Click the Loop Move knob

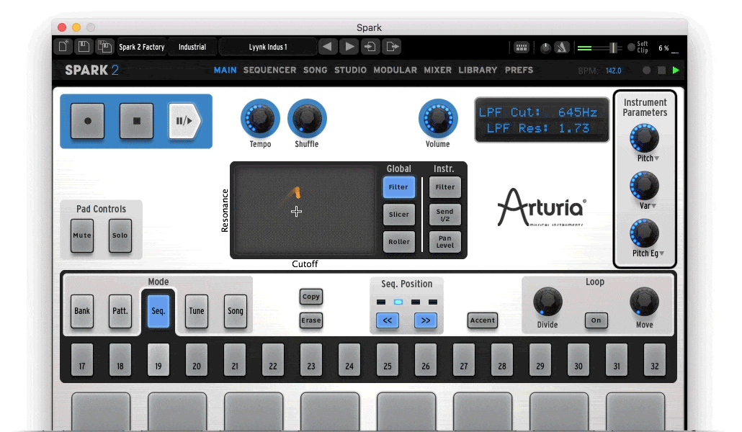click(x=644, y=302)
